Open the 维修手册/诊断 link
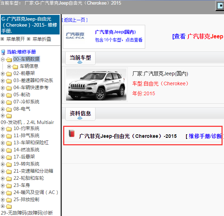Viewport: 224px width, 216px height. (x=205, y=136)
